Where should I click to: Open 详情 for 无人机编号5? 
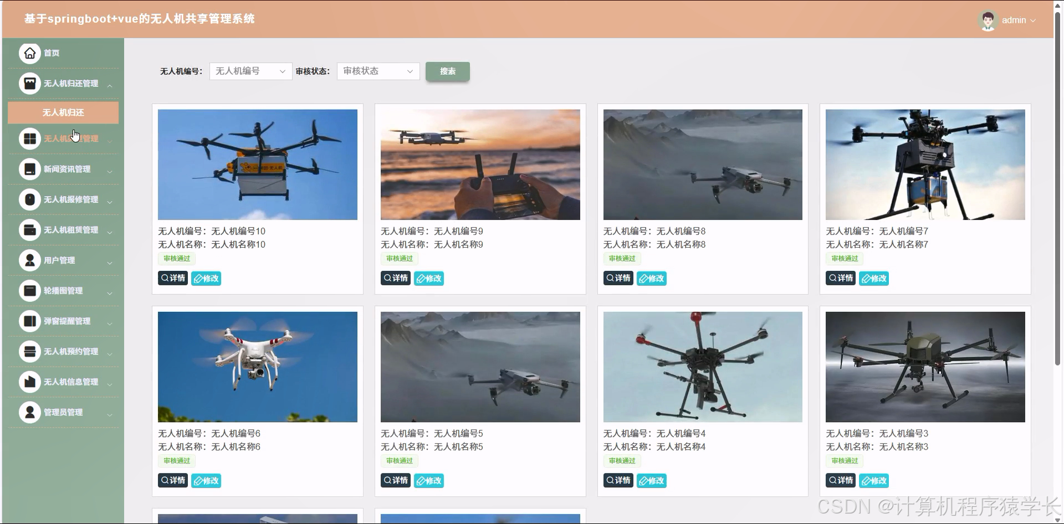click(396, 480)
